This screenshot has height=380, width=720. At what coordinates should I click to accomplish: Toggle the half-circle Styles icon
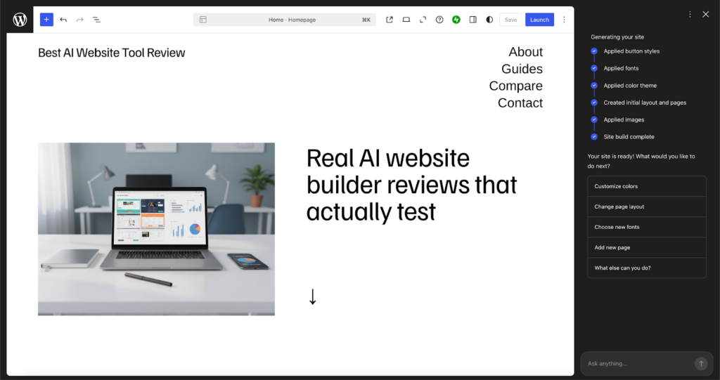[x=489, y=20]
